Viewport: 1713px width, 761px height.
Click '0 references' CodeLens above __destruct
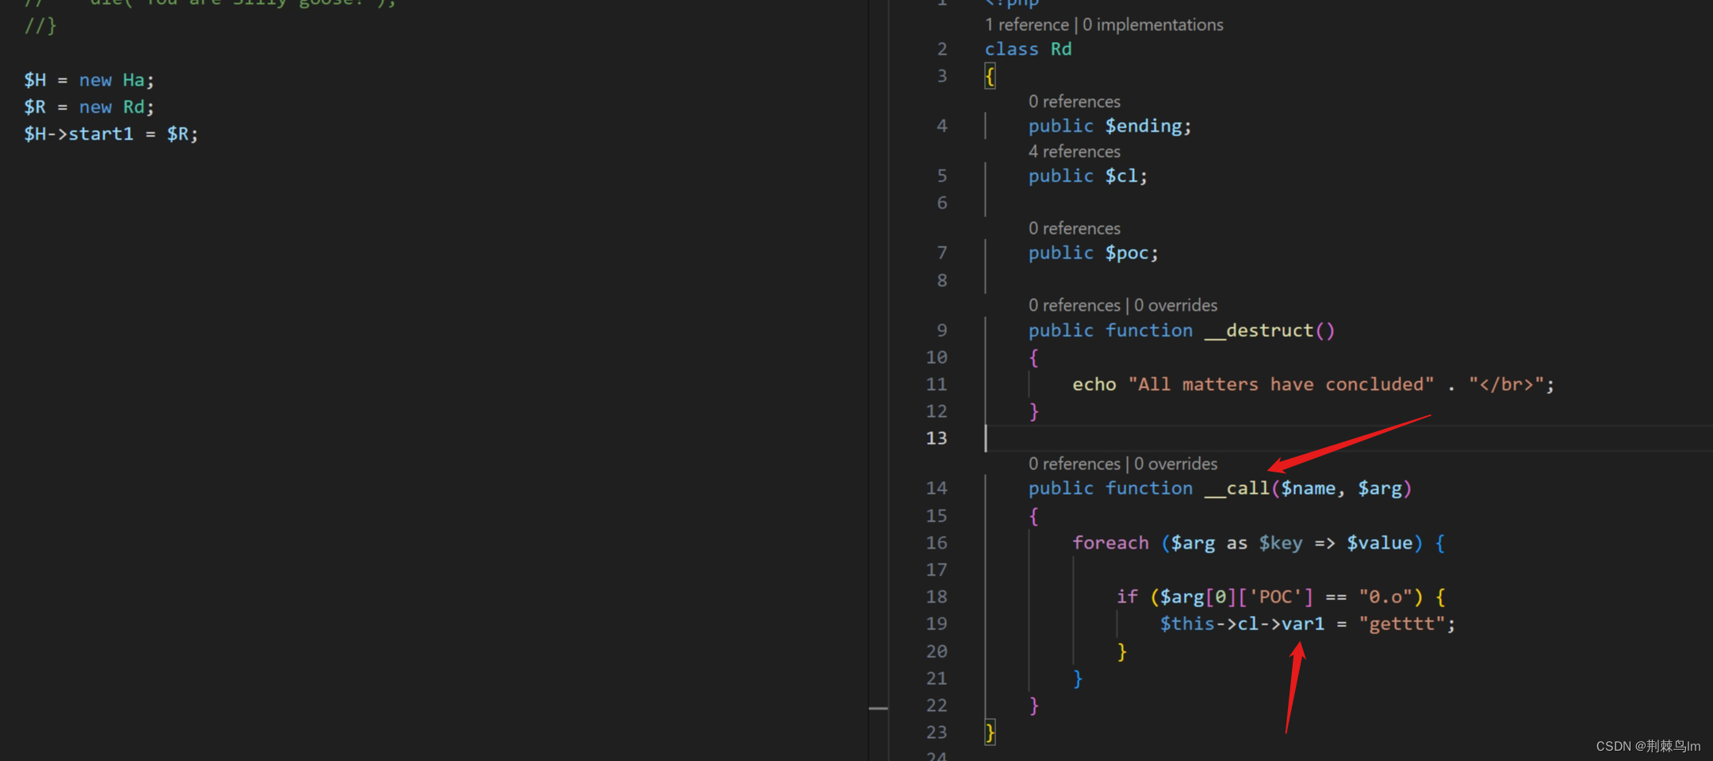click(1075, 305)
